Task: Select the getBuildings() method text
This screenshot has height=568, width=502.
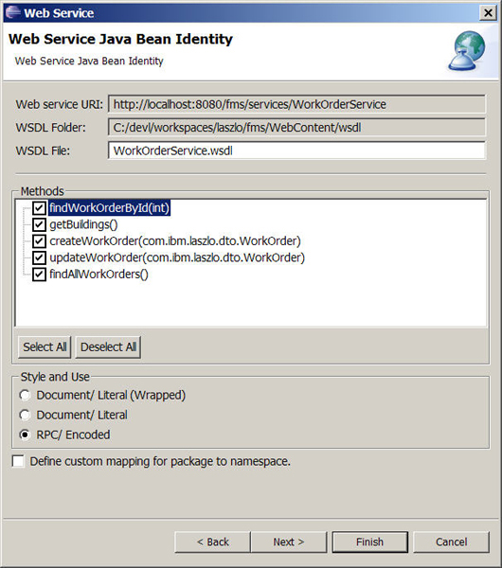Action: [83, 224]
